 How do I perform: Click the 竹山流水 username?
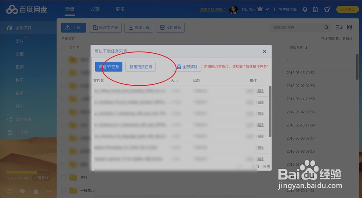(x=248, y=9)
